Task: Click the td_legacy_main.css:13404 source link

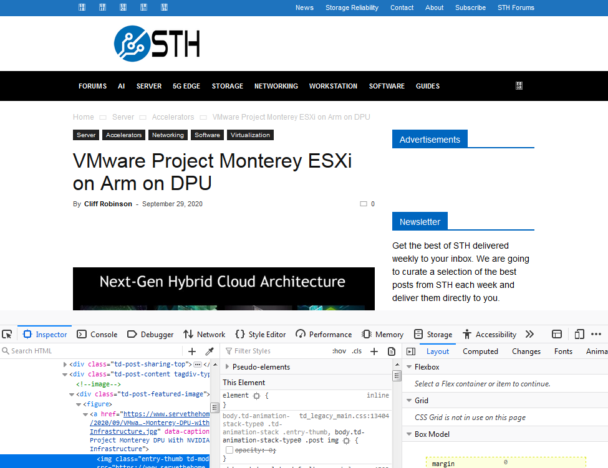Action: pos(344,416)
